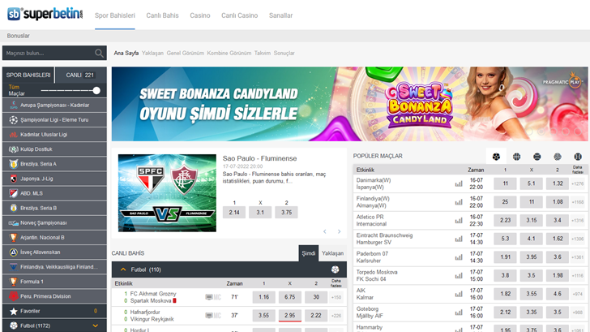
Task: Switch to the CANLI 221 sidebar tab
Action: click(81, 75)
